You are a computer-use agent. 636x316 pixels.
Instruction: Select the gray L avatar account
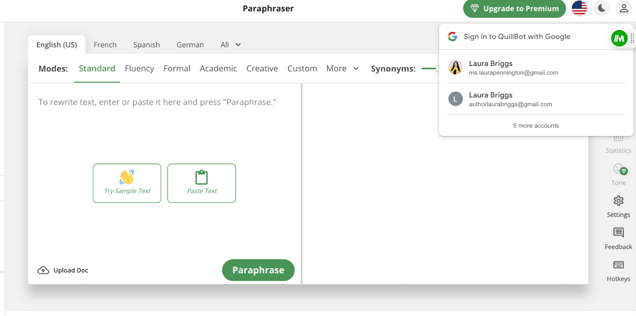456,99
